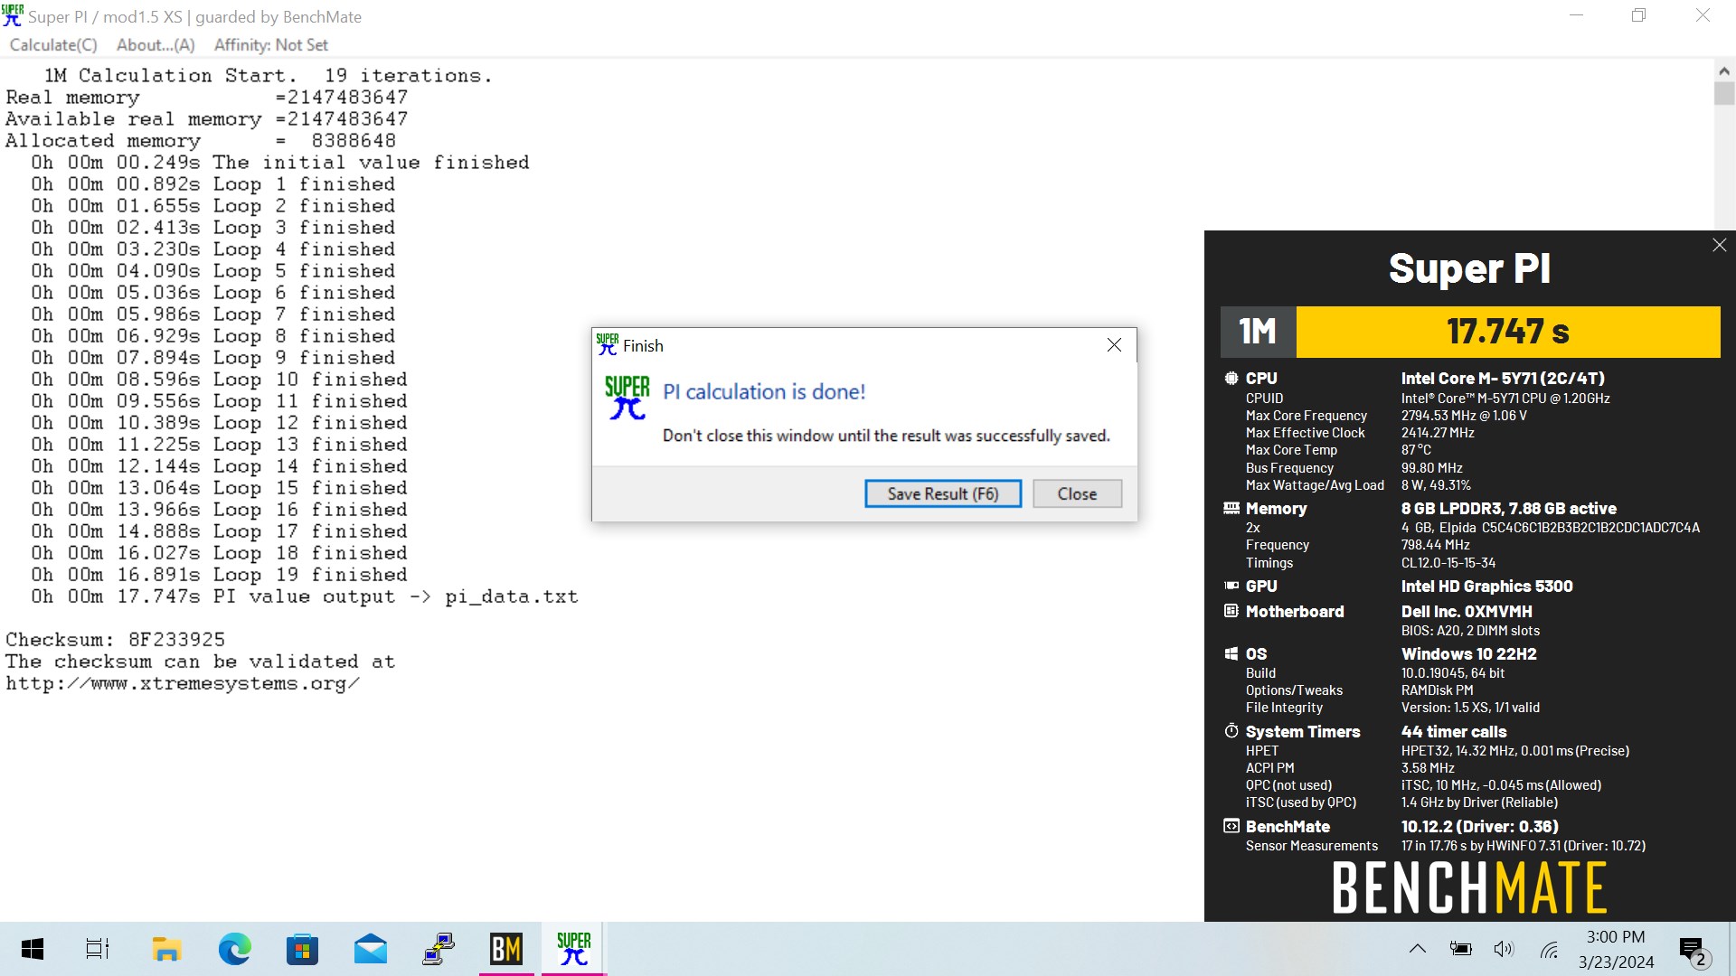Launch Microsoft Edge from the taskbar

tap(235, 949)
